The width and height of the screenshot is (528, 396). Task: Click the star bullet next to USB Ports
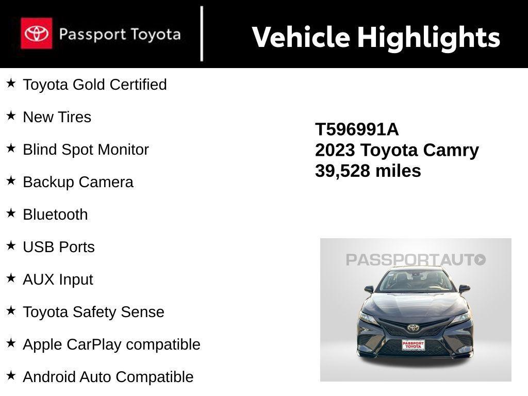pyautogui.click(x=11, y=245)
